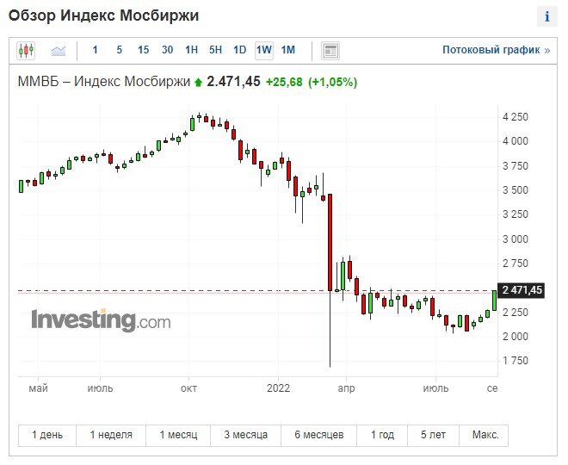Set chart interval to 1 minute
Viewport: 568px width, 465px height.
click(x=95, y=50)
